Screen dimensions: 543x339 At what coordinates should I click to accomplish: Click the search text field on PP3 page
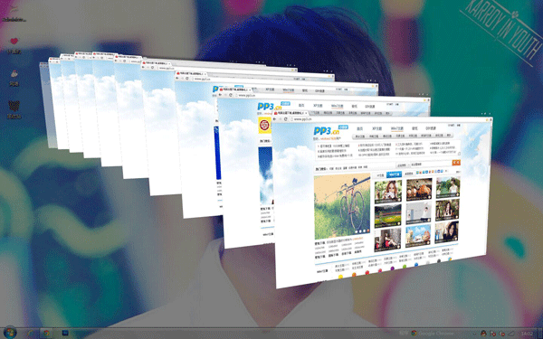pyautogui.click(x=431, y=164)
